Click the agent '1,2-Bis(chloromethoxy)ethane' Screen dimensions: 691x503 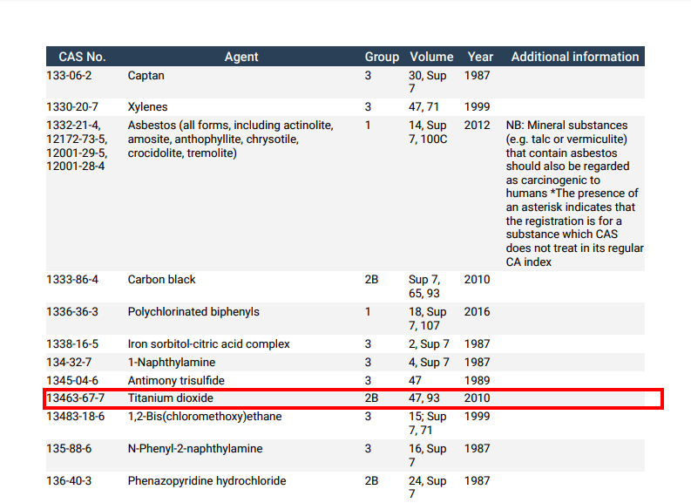[x=205, y=417]
